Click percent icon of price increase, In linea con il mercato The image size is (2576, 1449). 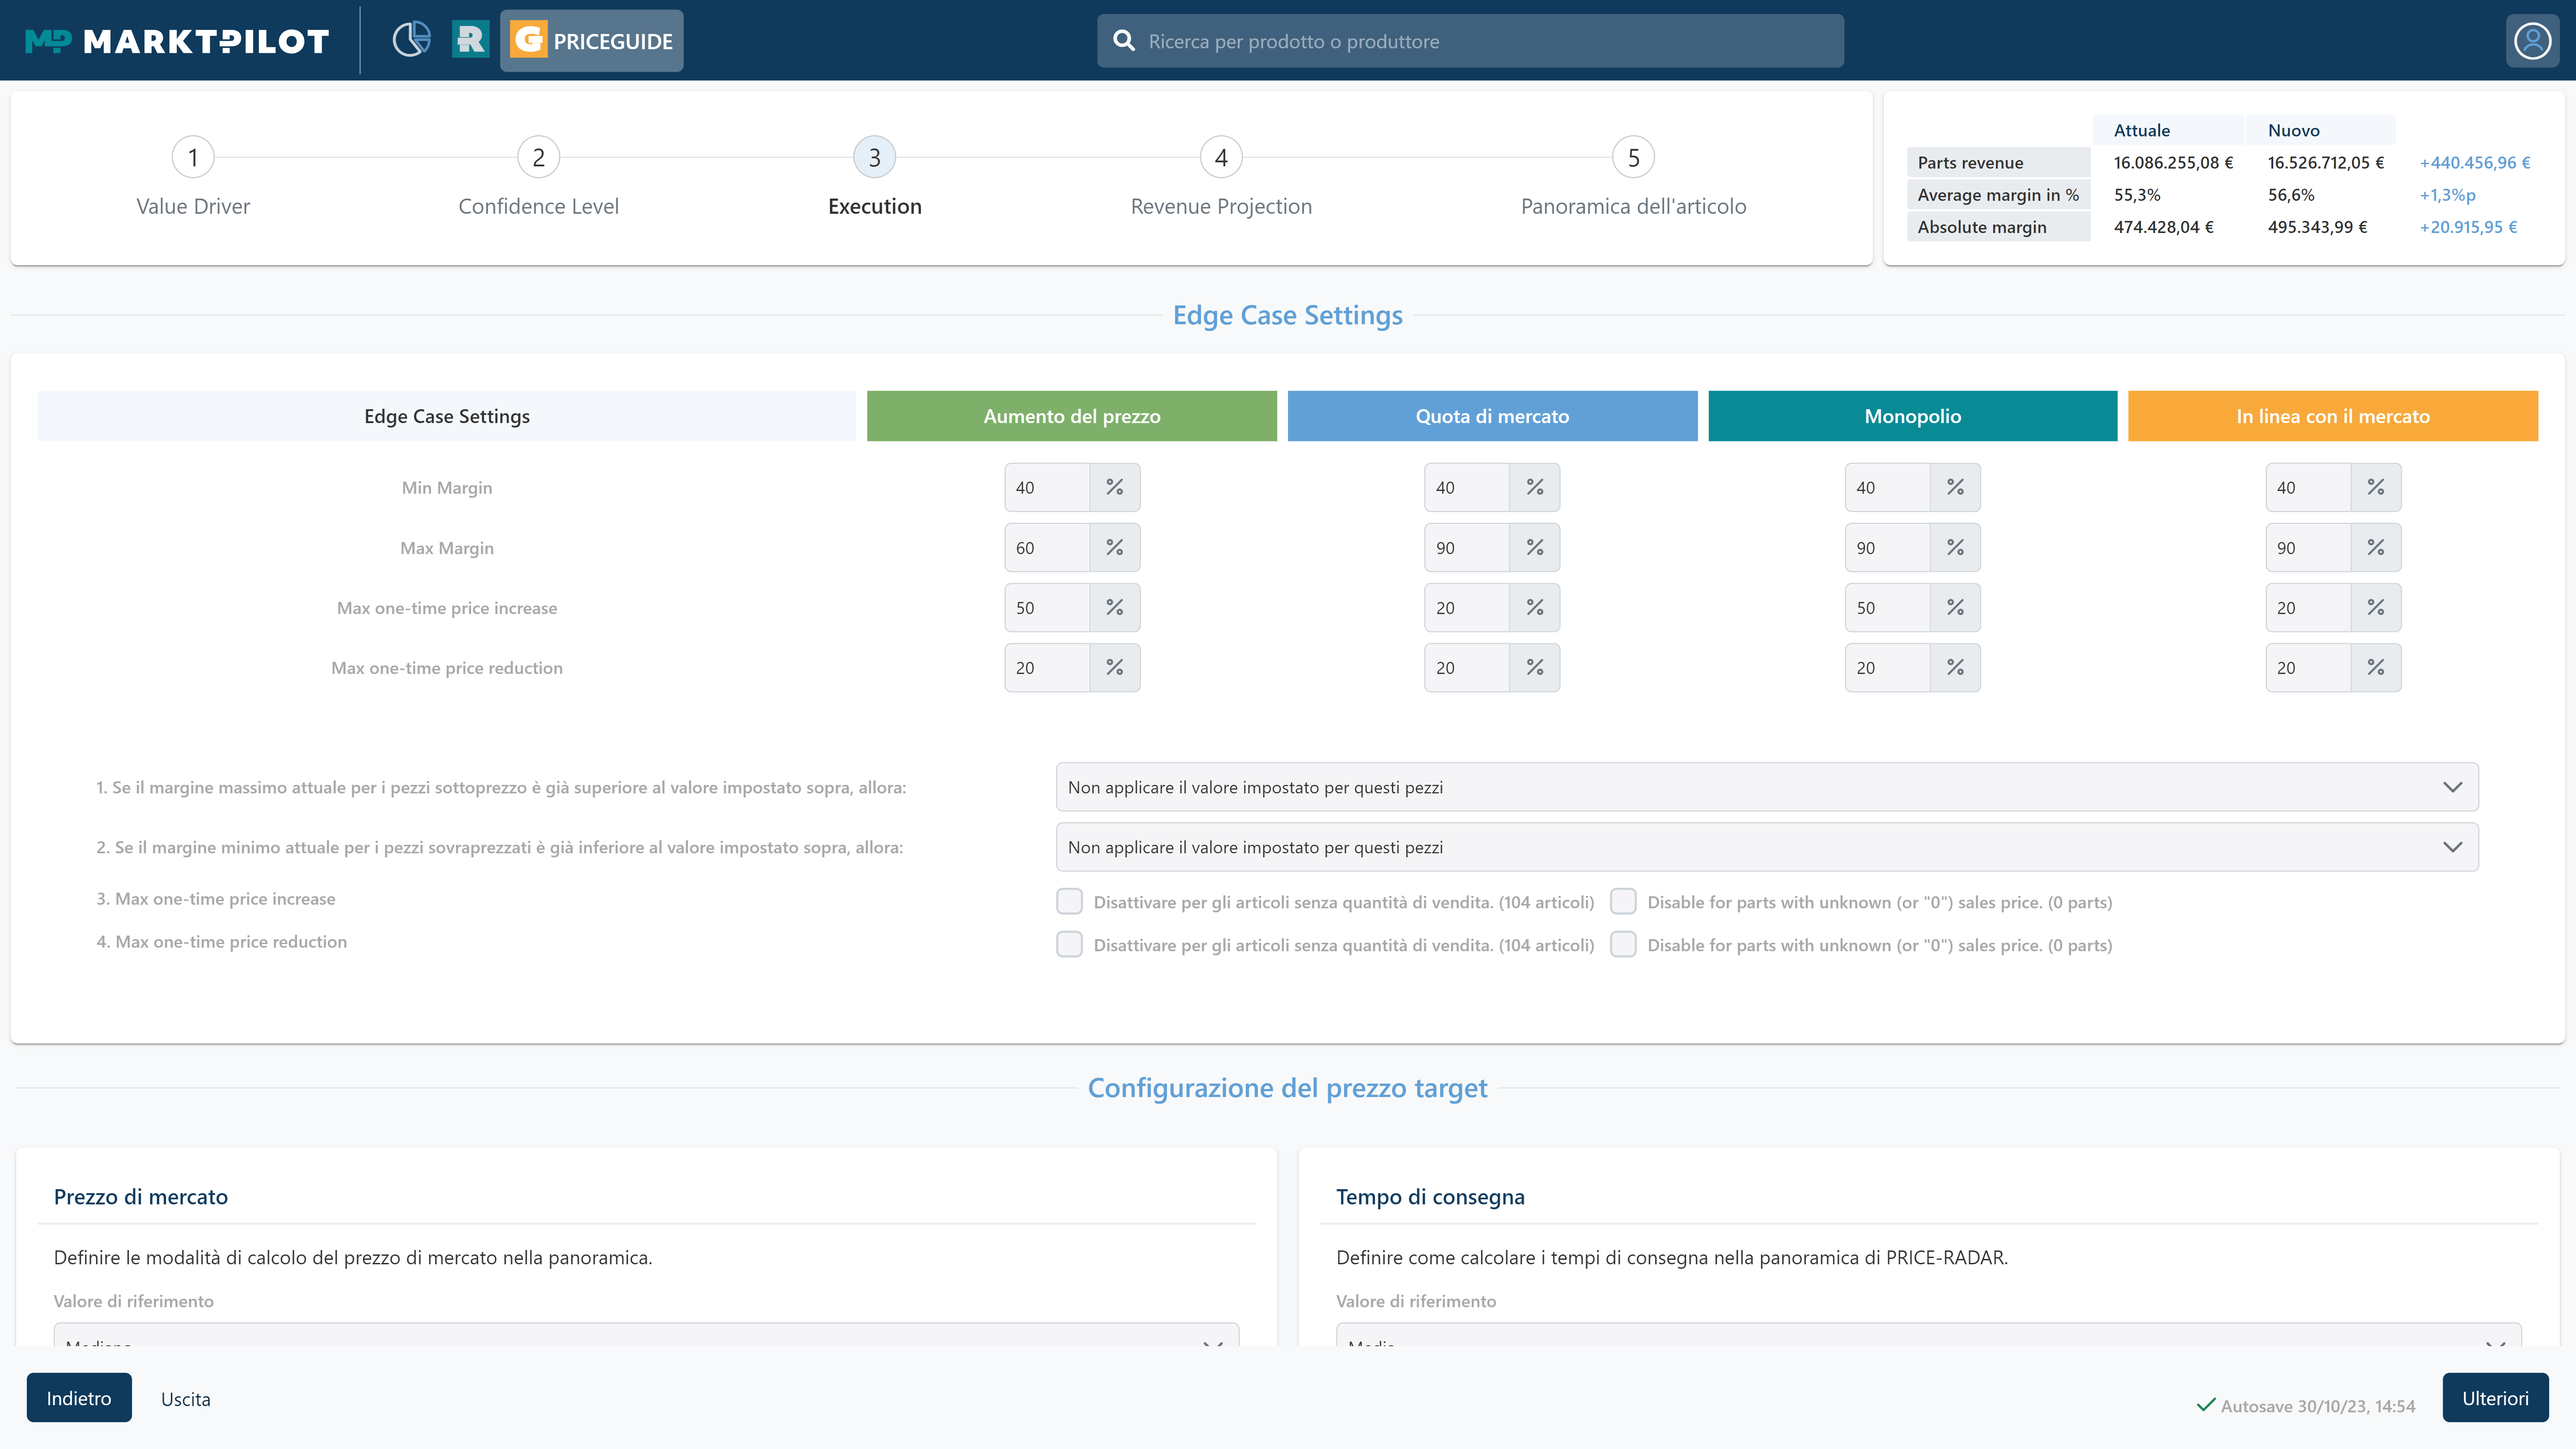pyautogui.click(x=2376, y=607)
